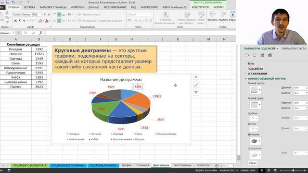Open the cell fill color bucket
The width and height of the screenshot is (308, 173).
pyautogui.click(x=40, y=21)
